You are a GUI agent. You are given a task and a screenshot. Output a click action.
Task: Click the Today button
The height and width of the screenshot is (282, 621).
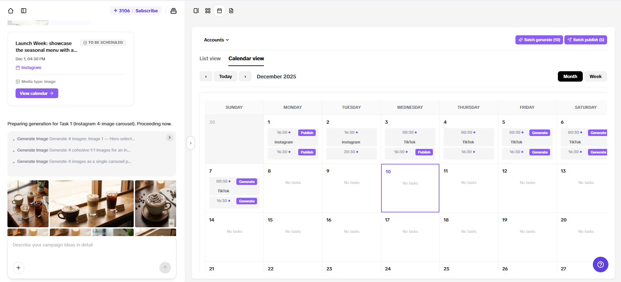click(225, 76)
